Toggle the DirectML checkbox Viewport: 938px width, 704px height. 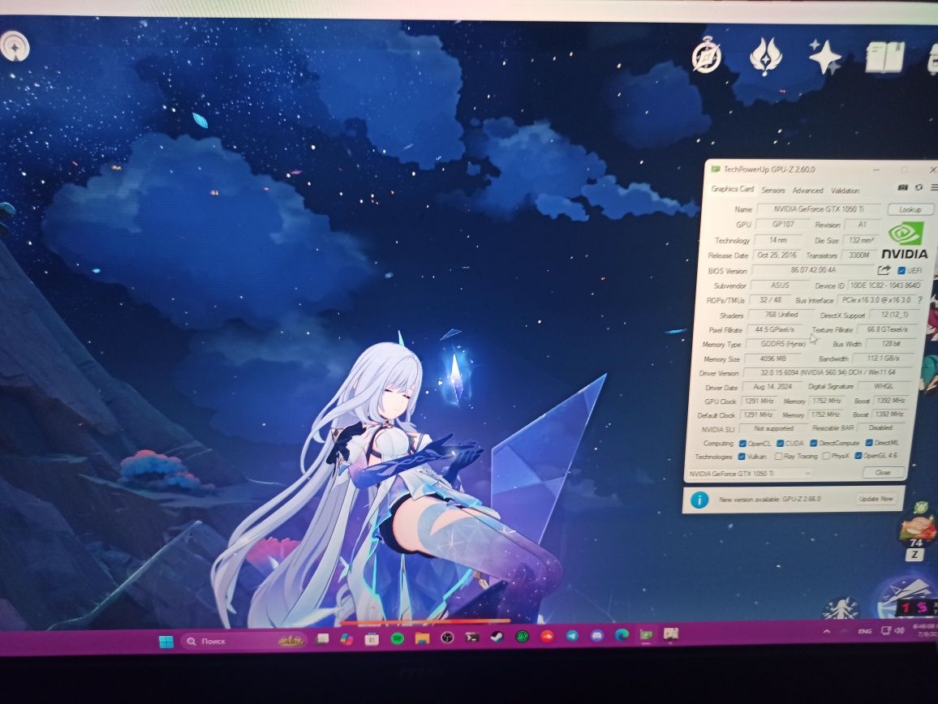(x=868, y=443)
